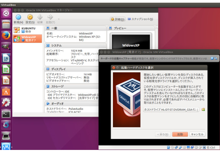Click the System section chip icon

[x=48, y=46]
